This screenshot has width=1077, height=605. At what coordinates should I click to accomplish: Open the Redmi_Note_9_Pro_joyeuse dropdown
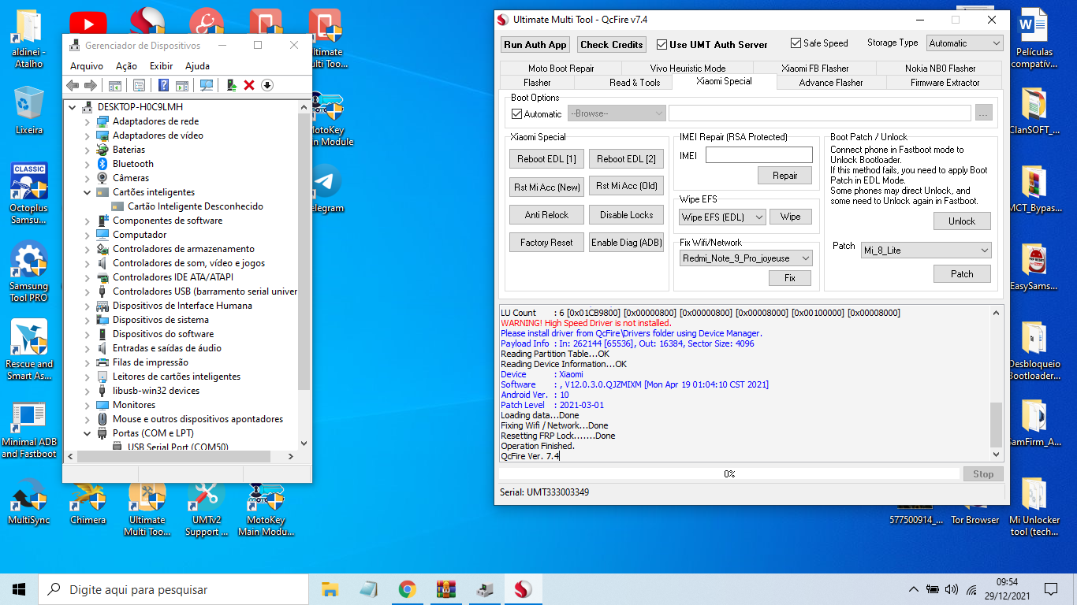pyautogui.click(x=746, y=258)
